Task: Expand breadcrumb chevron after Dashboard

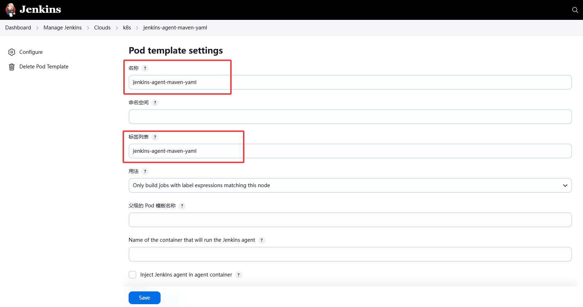Action: [37, 28]
